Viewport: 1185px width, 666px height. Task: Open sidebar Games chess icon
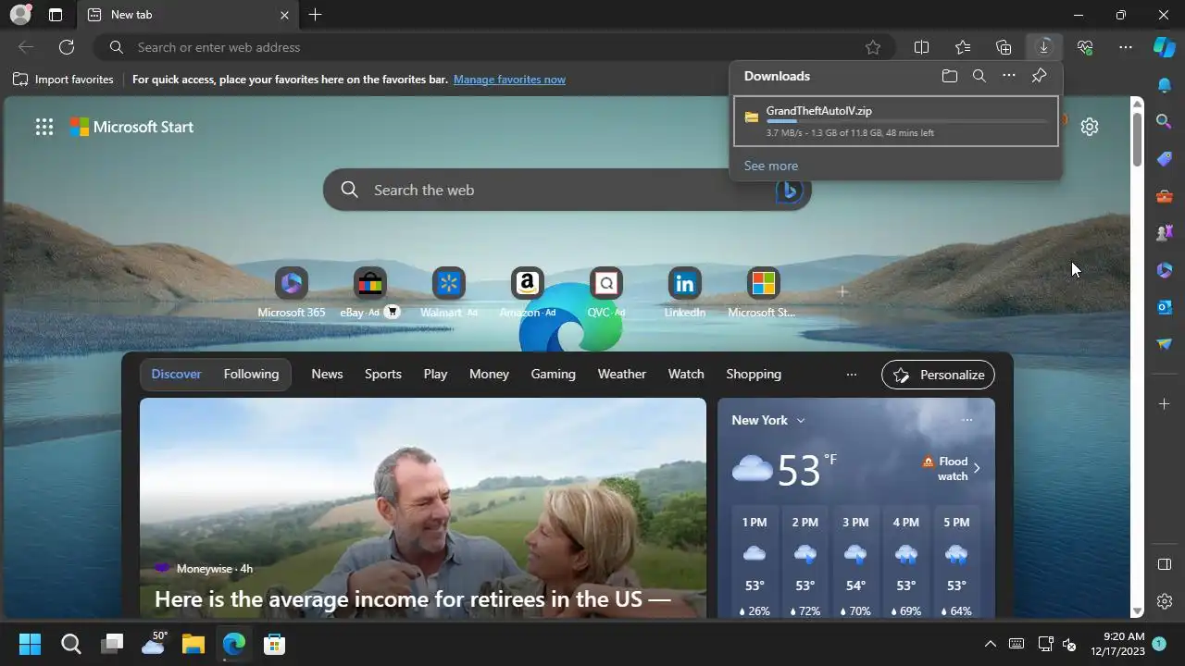pyautogui.click(x=1165, y=232)
